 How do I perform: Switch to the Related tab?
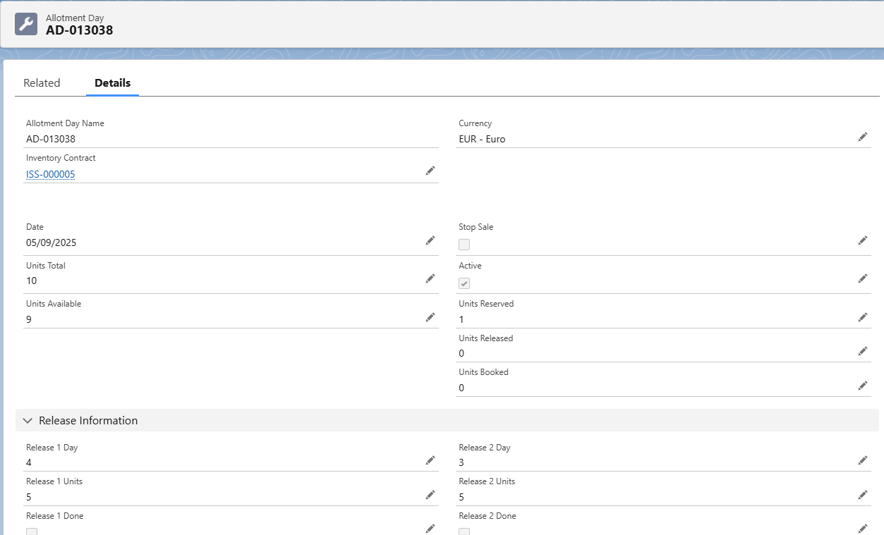pos(42,83)
